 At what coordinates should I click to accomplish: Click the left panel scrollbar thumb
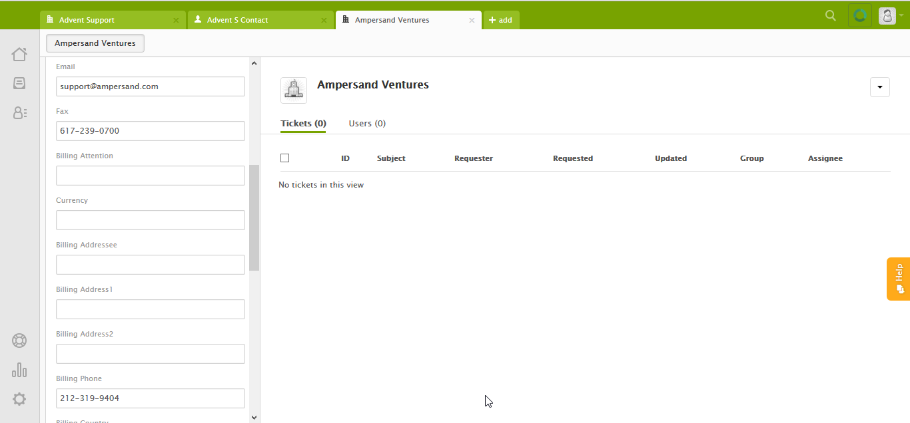(x=254, y=218)
